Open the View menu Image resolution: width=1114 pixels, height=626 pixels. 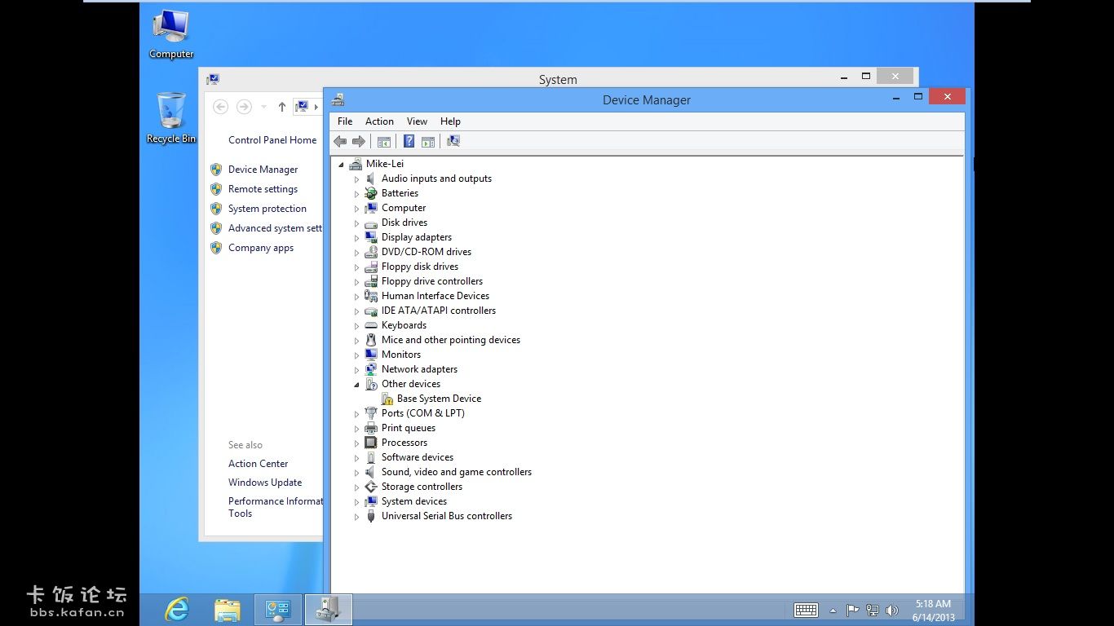pos(417,121)
